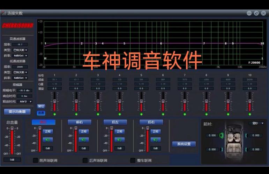
Task: Open the 高通滤波器 类型 dropdown
Action: point(20,50)
